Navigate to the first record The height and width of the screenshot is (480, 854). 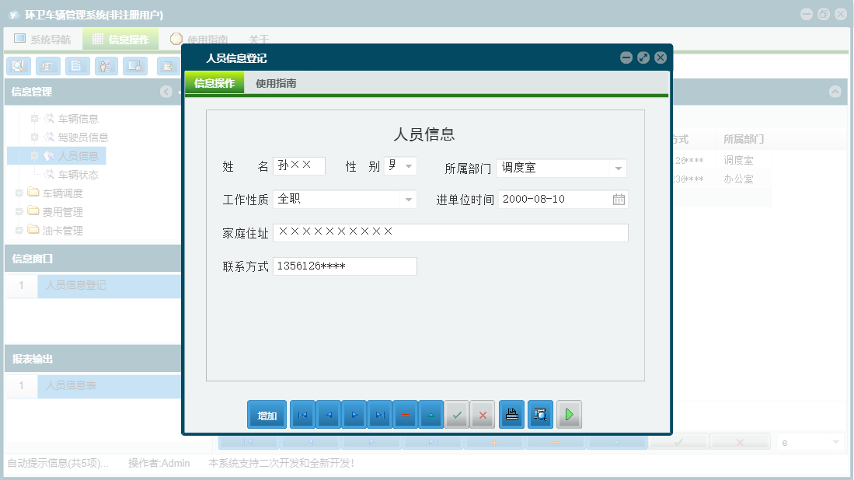[302, 414]
